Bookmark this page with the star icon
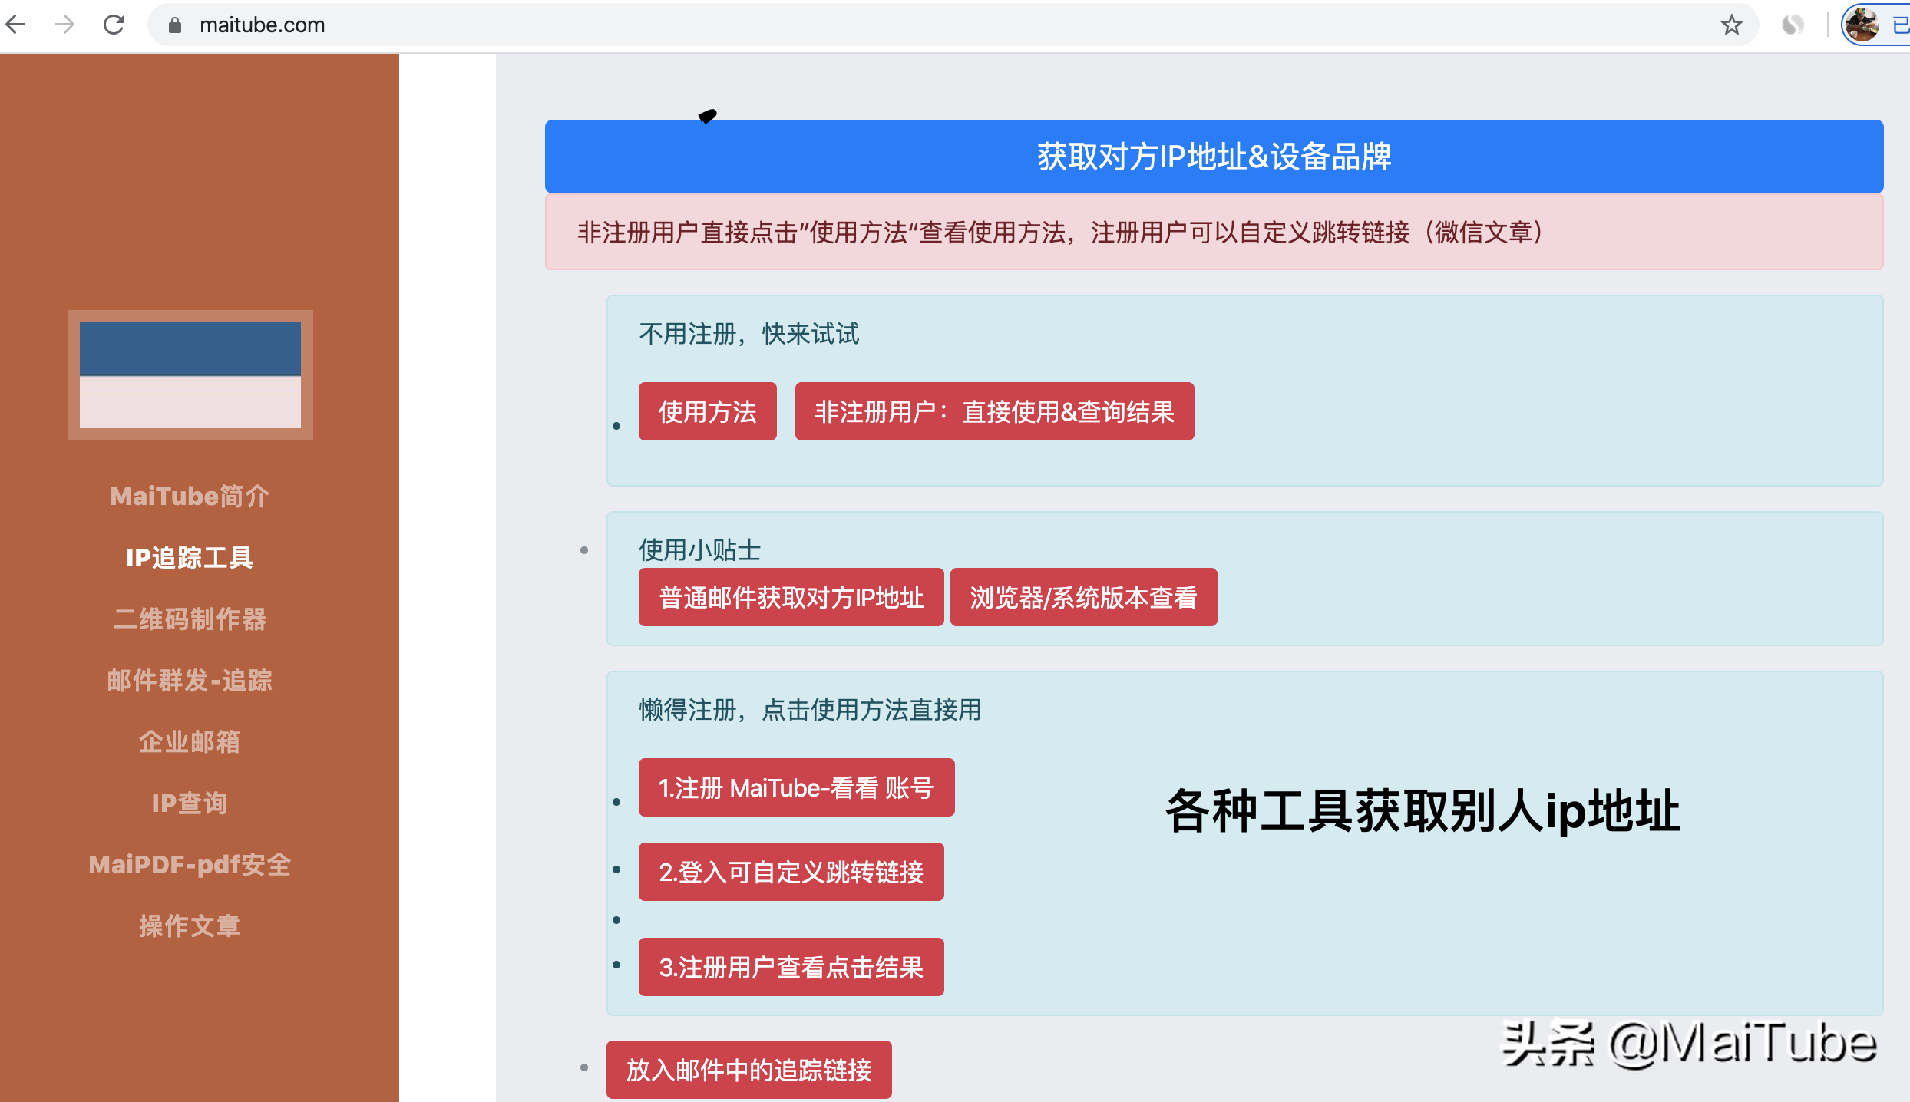1910x1102 pixels. pos(1731,25)
